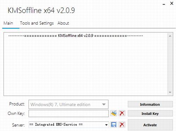Open the Tools and Settings tab
The height and width of the screenshot is (131, 176).
[37, 23]
